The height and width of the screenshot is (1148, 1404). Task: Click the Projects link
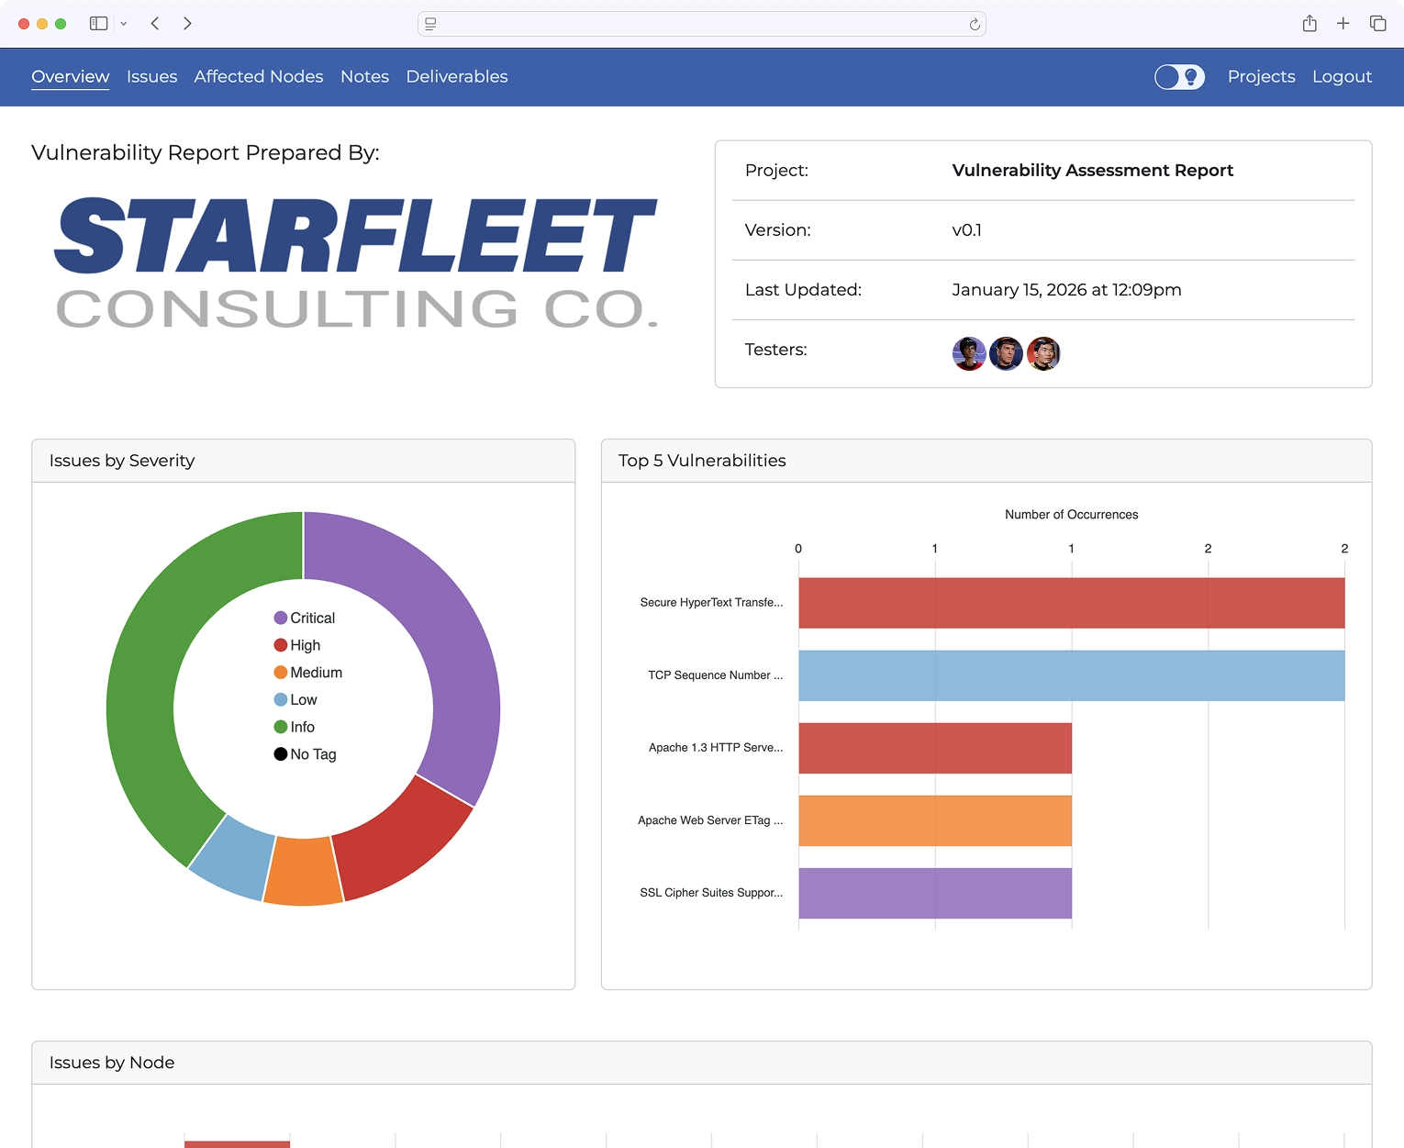(x=1261, y=77)
